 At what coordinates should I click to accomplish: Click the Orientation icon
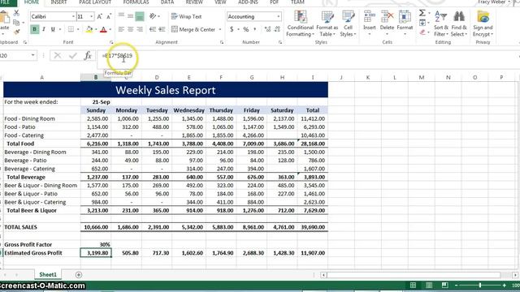pyautogui.click(x=153, y=16)
